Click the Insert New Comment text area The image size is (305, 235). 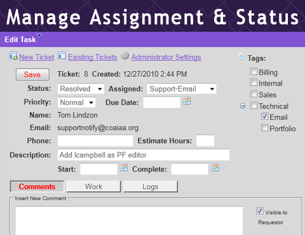click(x=129, y=220)
